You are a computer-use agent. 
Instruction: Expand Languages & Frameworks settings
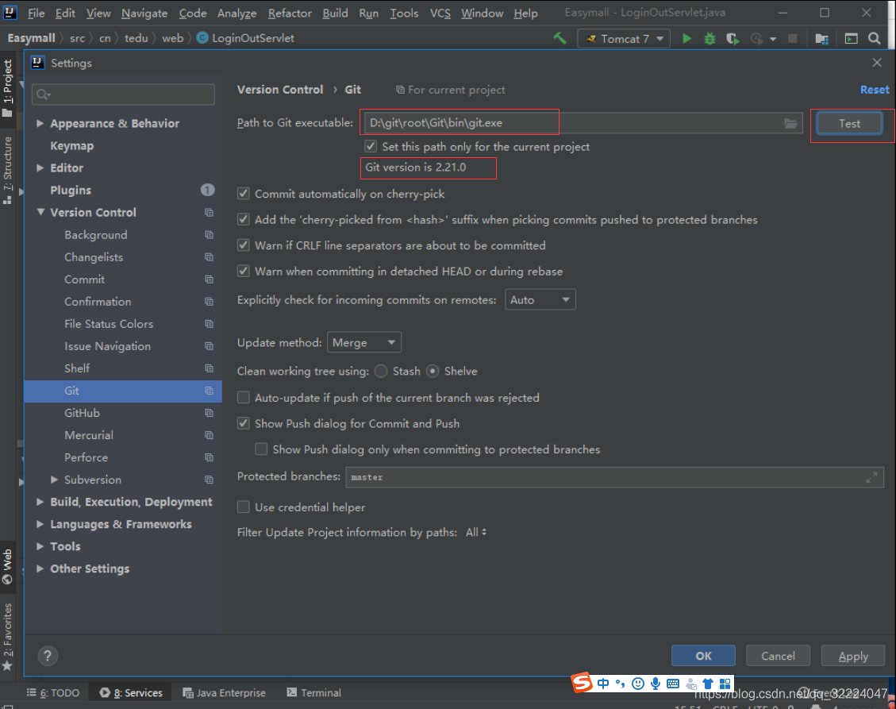tap(40, 524)
